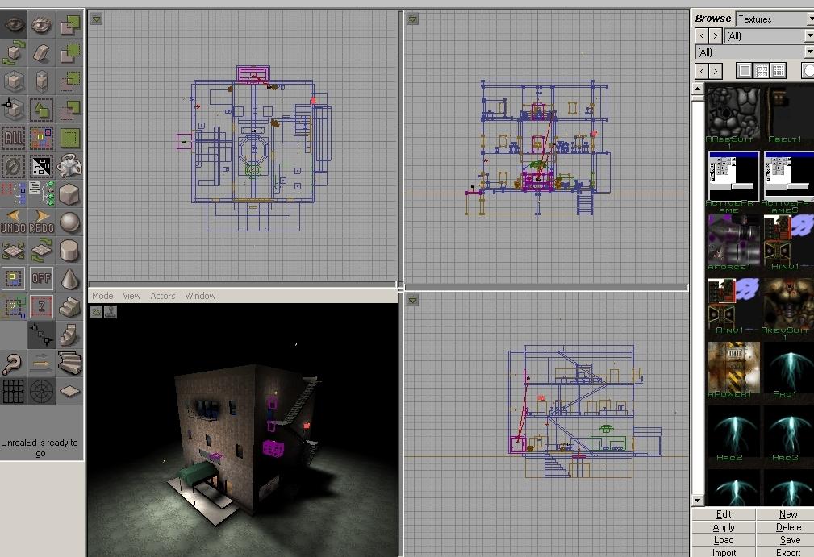Click the UNDO arrow button

coord(14,222)
